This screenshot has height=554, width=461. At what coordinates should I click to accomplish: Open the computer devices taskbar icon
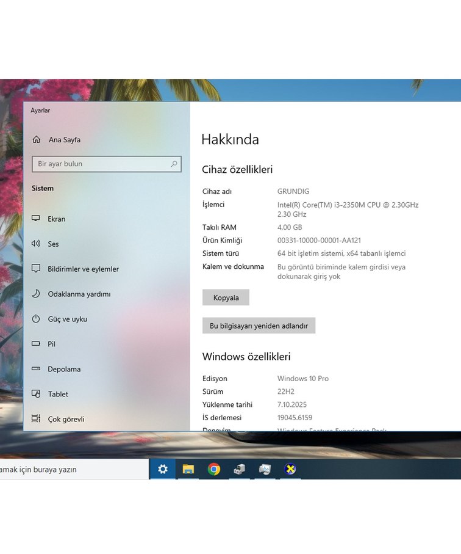(239, 469)
